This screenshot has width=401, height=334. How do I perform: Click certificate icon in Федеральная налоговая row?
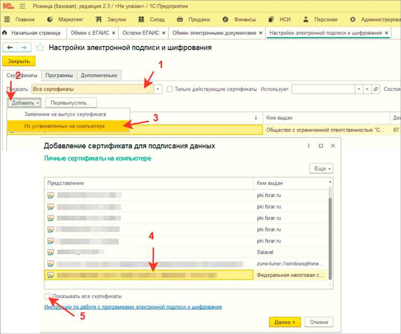(51, 275)
